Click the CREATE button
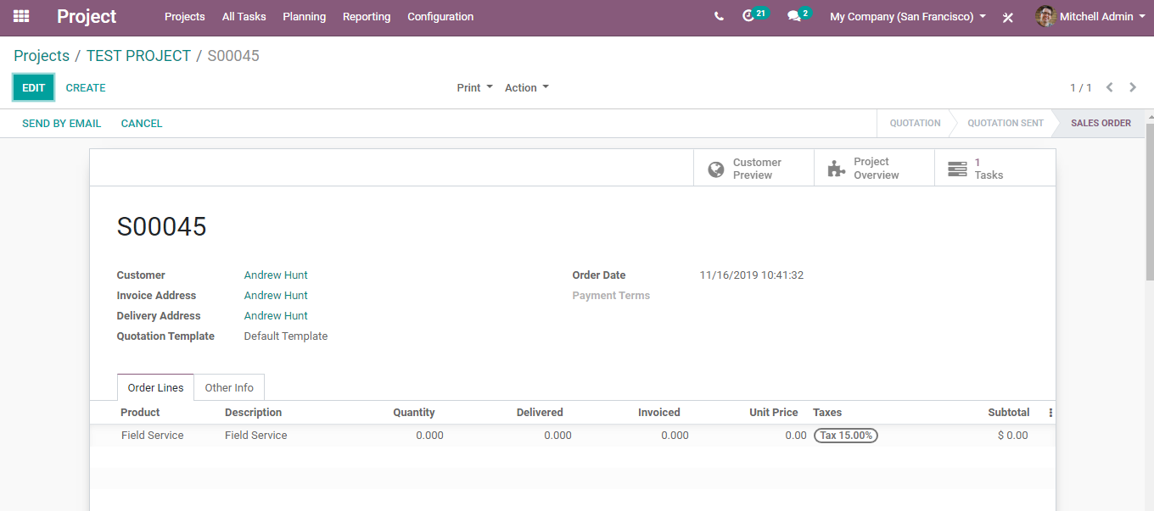 pyautogui.click(x=86, y=87)
